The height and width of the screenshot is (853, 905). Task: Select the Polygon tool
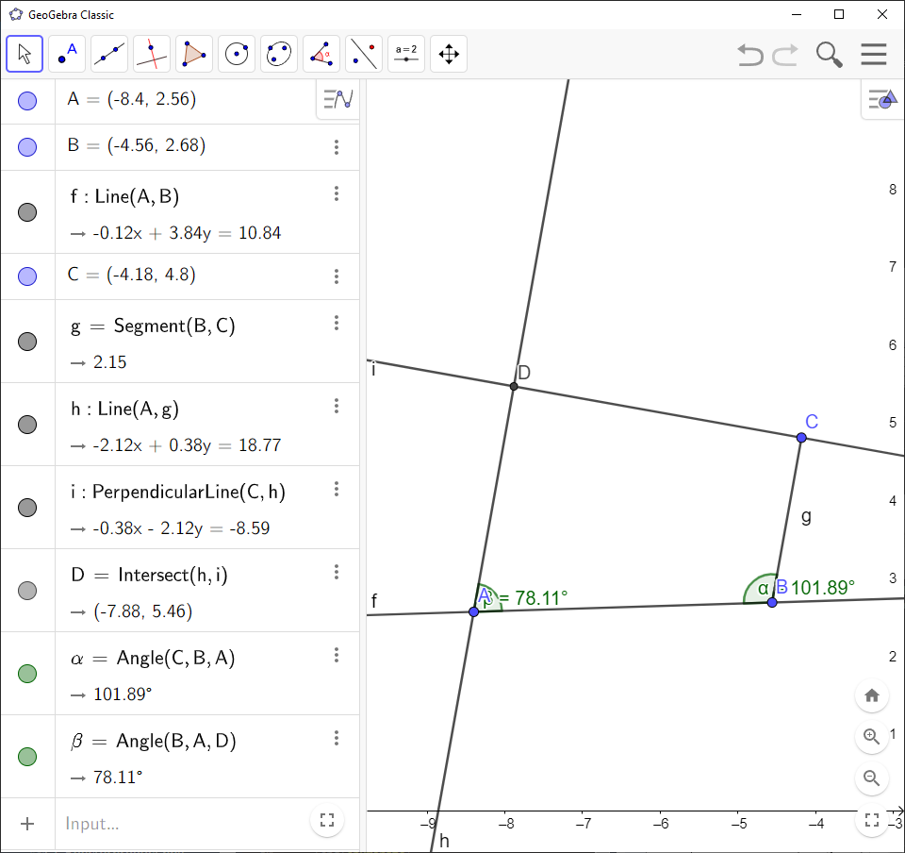coord(194,54)
